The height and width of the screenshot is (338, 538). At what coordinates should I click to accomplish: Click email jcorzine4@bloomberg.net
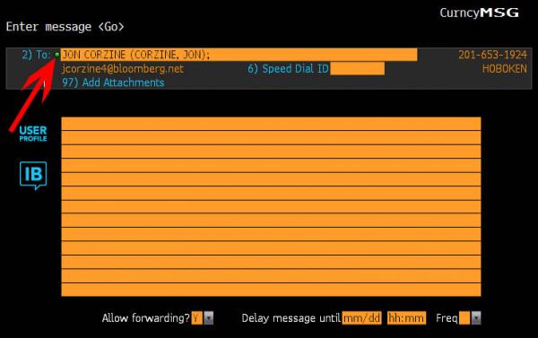(123, 69)
